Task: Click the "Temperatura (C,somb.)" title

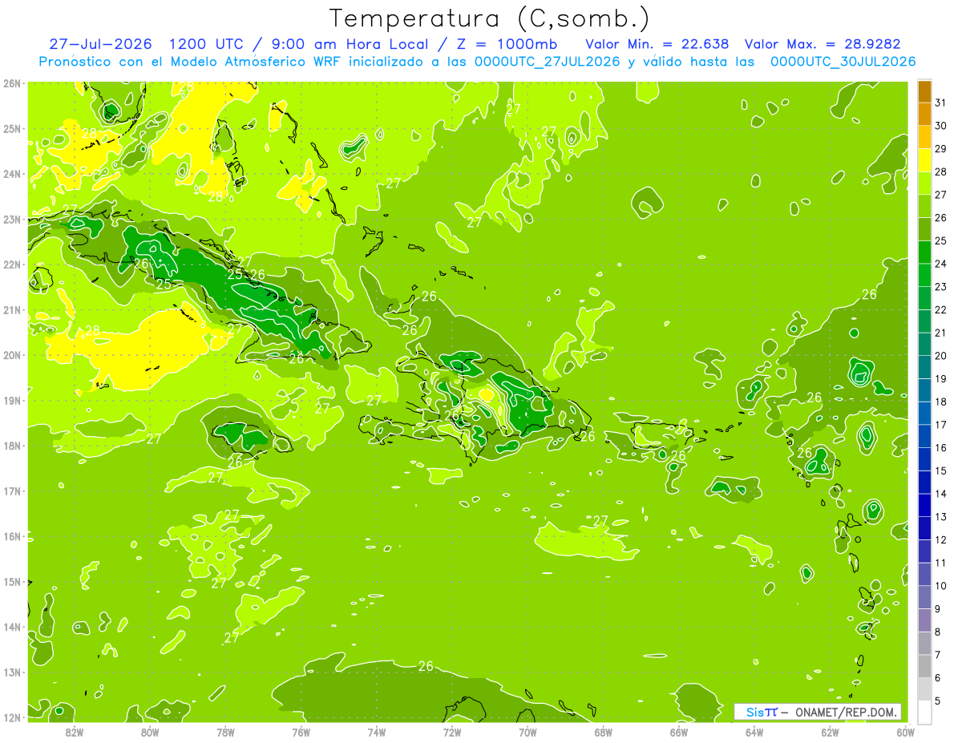Action: 489,18
